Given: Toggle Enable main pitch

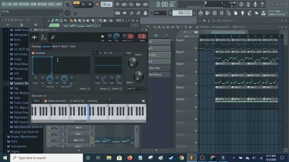Looking at the screenshot, I should (46, 101).
